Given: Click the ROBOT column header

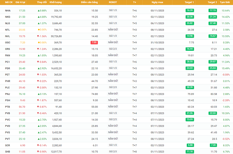Looking at the screenshot, I should [113, 2].
